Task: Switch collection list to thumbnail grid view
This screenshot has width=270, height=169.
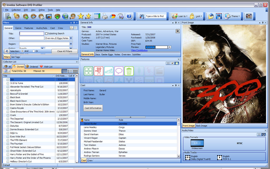Action: coord(75,71)
